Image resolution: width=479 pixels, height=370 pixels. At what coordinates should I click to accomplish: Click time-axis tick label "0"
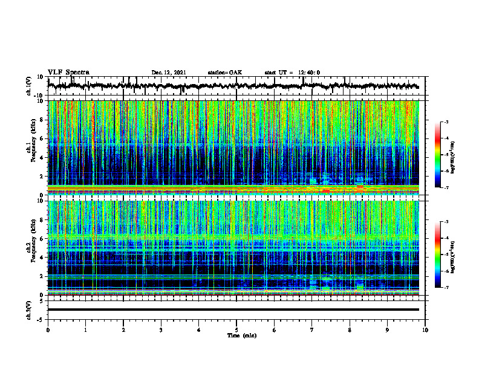click(x=48, y=330)
